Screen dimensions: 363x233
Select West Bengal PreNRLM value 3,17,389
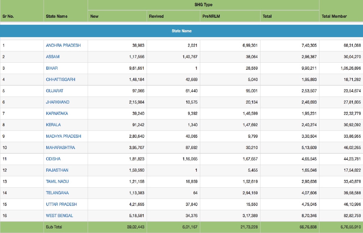tap(250, 216)
